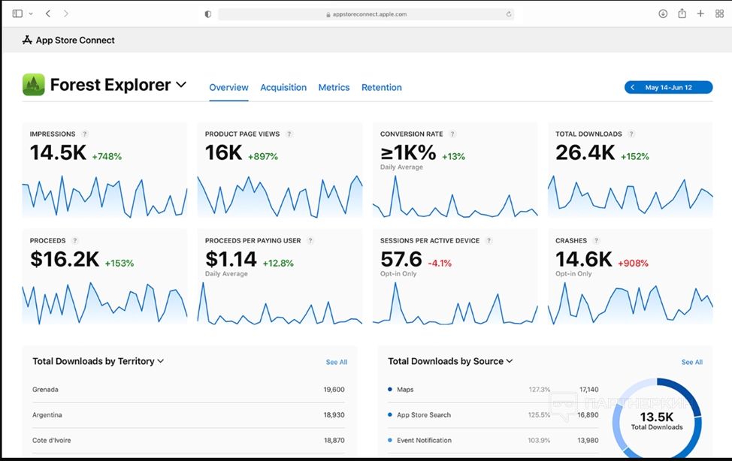
Task: Open the Total Downloads by Source dropdown
Action: pos(510,361)
